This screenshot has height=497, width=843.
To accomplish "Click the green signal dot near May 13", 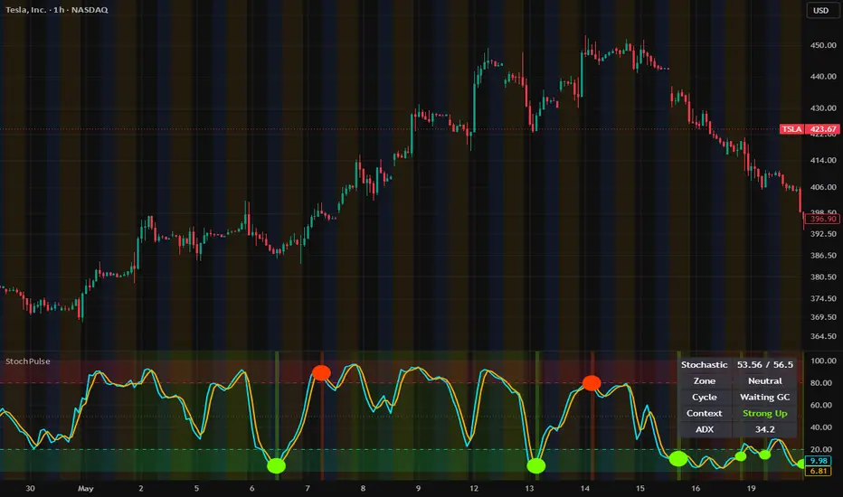I will (536, 465).
